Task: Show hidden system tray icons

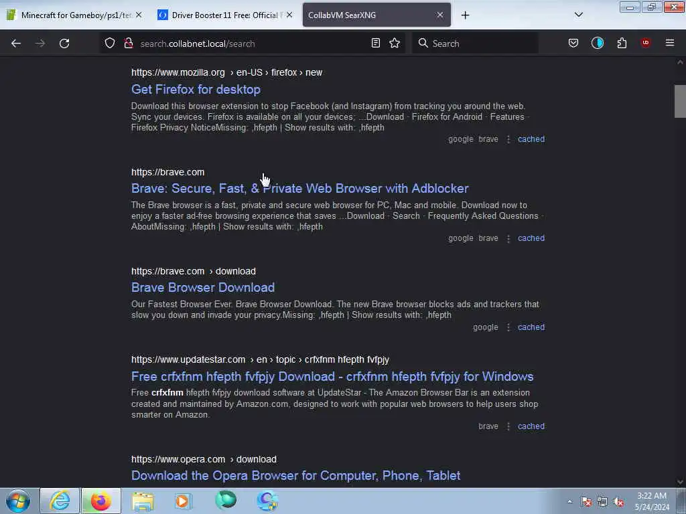Action: [x=569, y=501]
